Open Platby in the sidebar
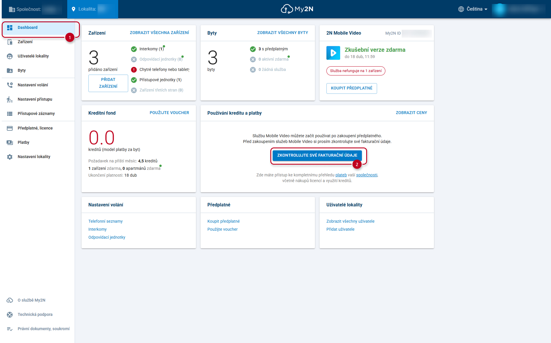 (38, 142)
